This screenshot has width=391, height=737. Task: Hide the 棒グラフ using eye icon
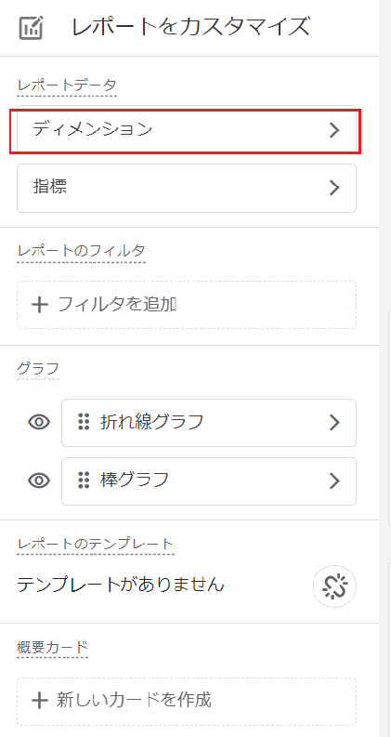click(x=40, y=480)
